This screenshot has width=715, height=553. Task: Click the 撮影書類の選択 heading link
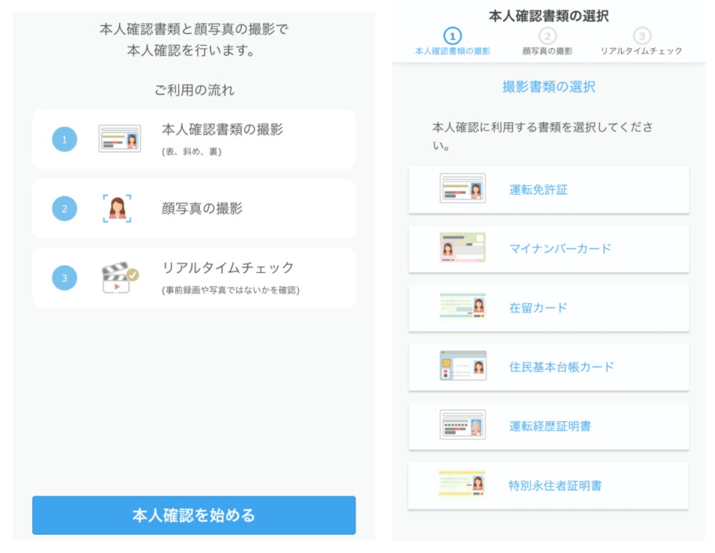[548, 85]
